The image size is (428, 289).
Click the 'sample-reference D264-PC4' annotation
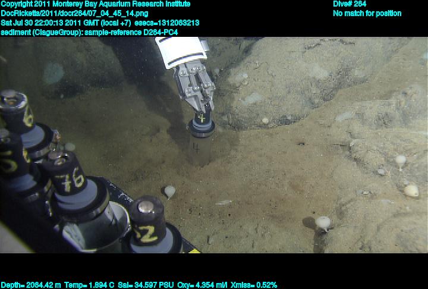click(x=131, y=32)
